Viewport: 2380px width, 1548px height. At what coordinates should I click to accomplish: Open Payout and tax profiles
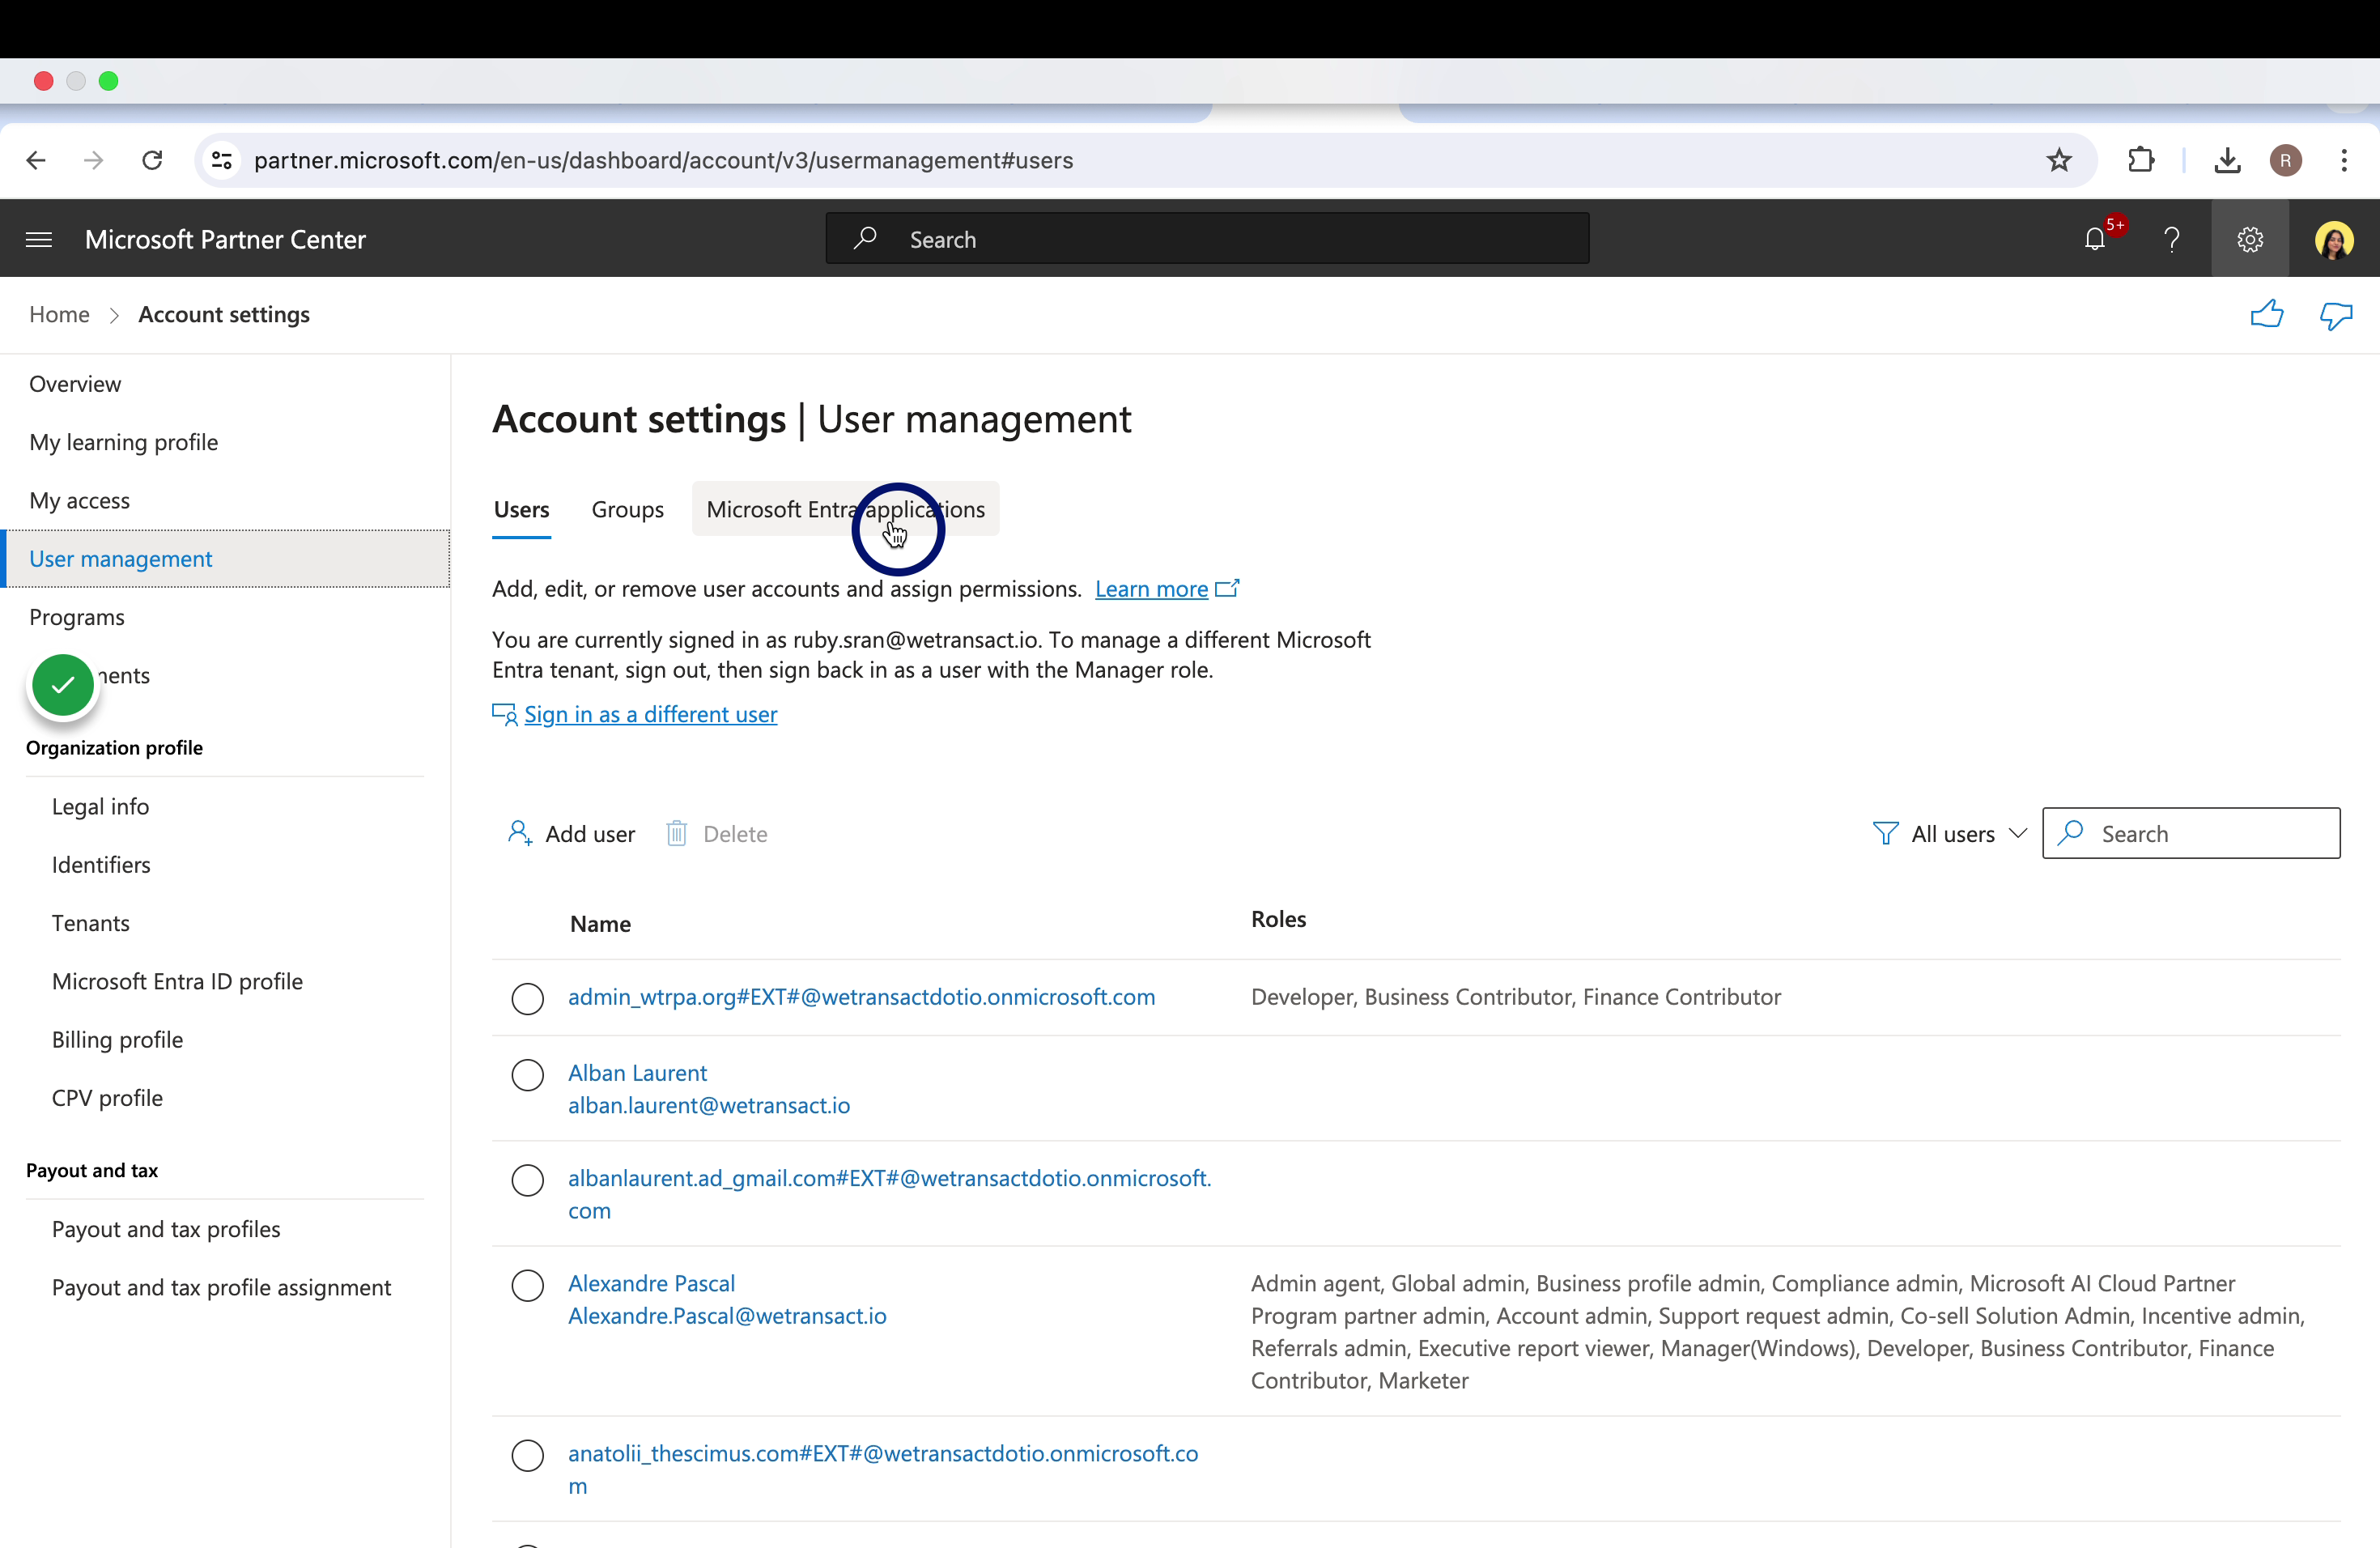click(x=166, y=1228)
